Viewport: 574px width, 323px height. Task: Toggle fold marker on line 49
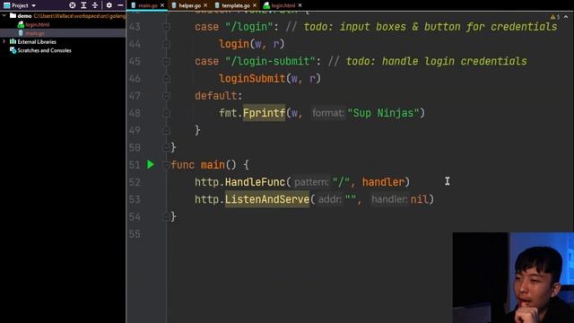pyautogui.click(x=166, y=130)
